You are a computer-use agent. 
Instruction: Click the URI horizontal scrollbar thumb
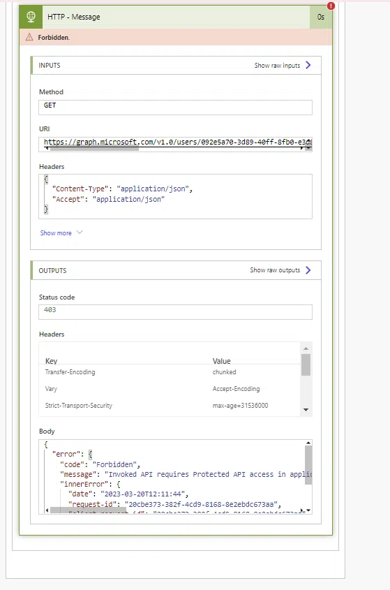pos(94,149)
